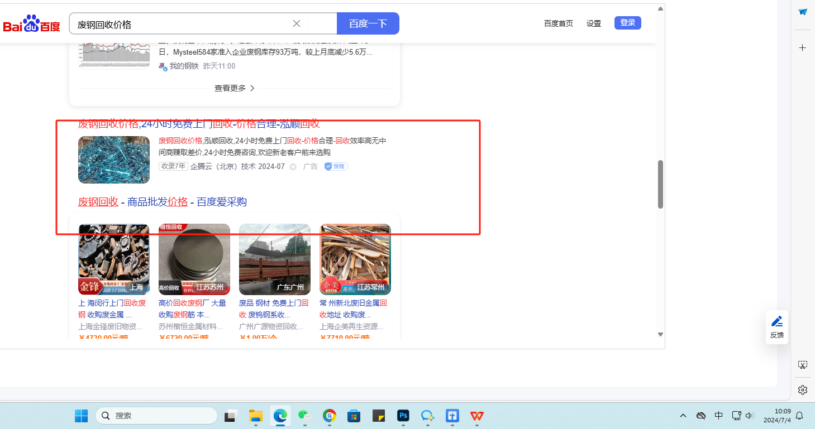This screenshot has width=815, height=429.
Task: Click the Baidu logo
Action: [31, 23]
